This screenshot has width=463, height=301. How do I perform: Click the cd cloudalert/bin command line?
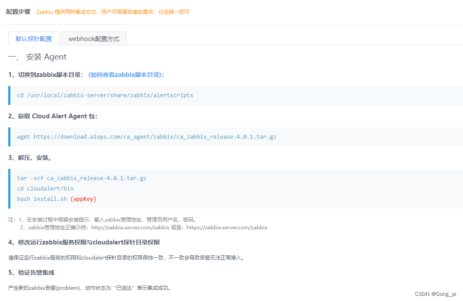click(45, 189)
